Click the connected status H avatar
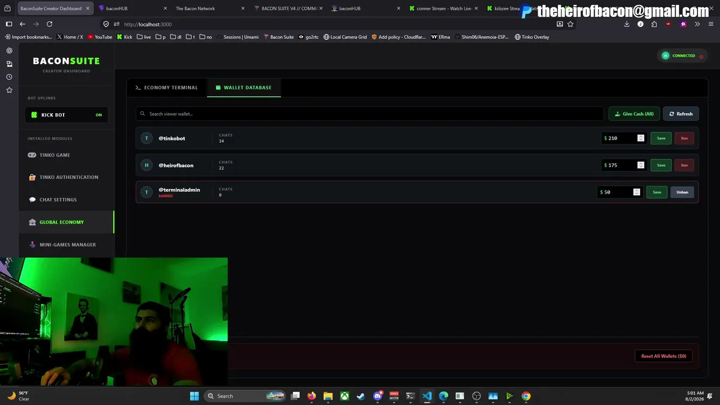The width and height of the screenshot is (720, 405). coord(665,56)
